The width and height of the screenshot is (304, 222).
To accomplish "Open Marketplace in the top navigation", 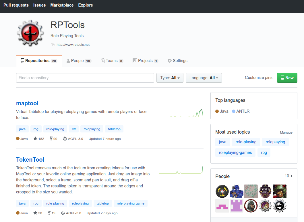I will (x=62, y=5).
